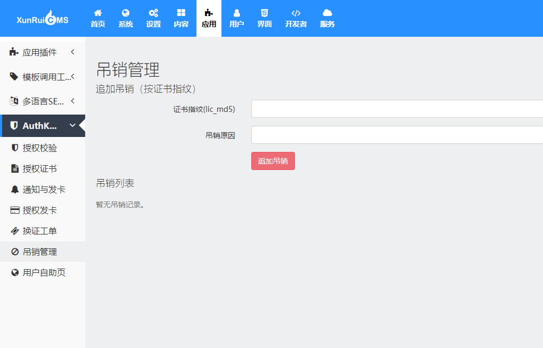This screenshot has height=348, width=543.
Task: Click the shield icon beside AuthK
Action: click(x=14, y=125)
